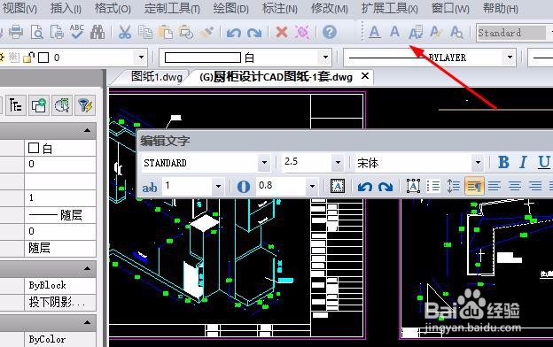The image size is (553, 347).
Task: Click the magenta purge icon
Action: pos(302,33)
